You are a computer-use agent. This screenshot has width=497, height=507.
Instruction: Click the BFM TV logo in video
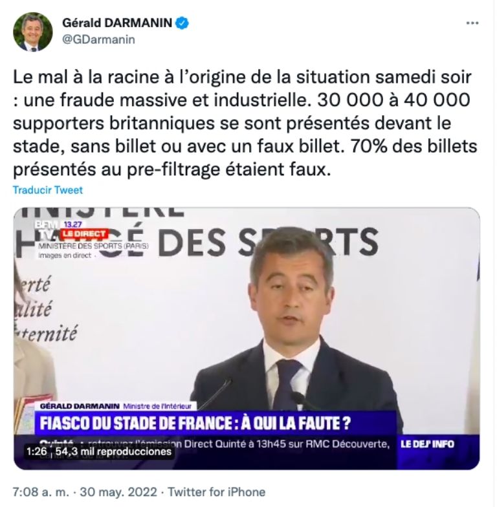(x=48, y=229)
